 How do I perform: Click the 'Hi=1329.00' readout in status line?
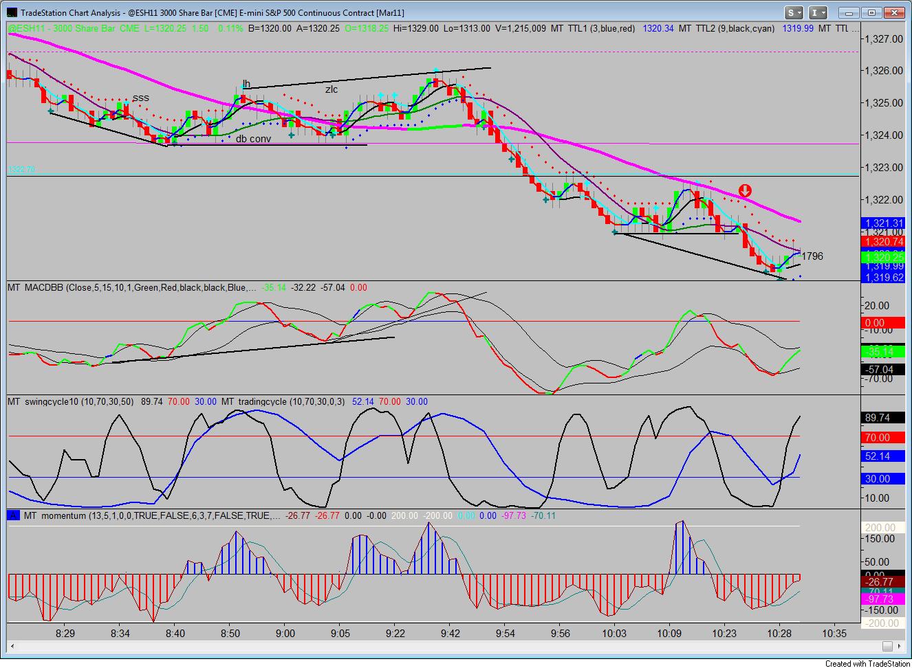point(415,28)
